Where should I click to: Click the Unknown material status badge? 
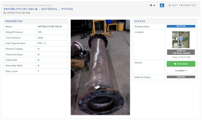(181, 77)
